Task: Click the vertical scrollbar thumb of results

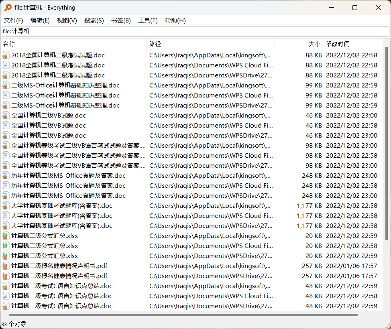Action: tap(387, 144)
